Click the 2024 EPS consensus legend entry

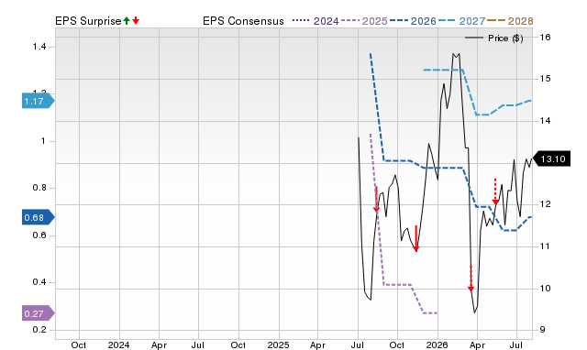[x=316, y=21]
